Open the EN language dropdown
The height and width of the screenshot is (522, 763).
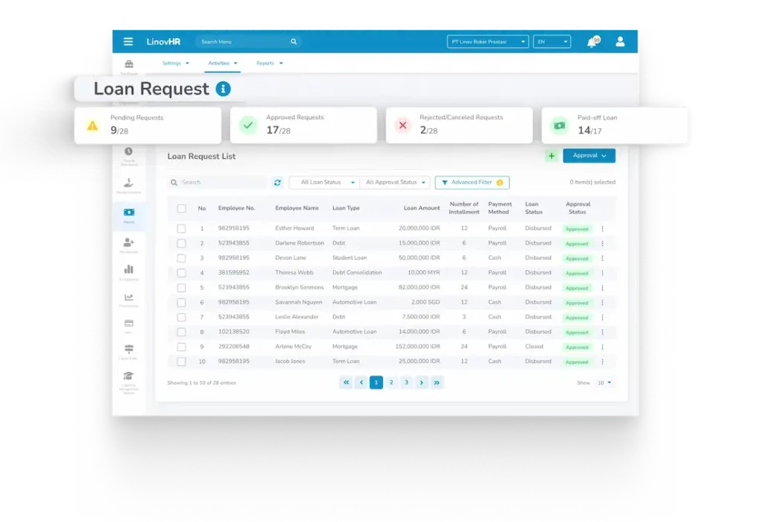[552, 42]
